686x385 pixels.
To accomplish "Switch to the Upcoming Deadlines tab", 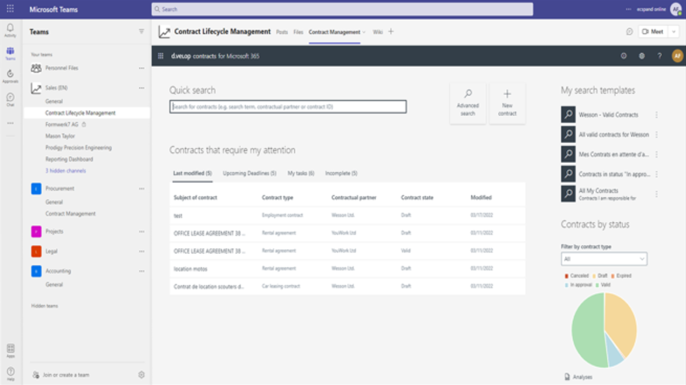I will click(x=249, y=173).
